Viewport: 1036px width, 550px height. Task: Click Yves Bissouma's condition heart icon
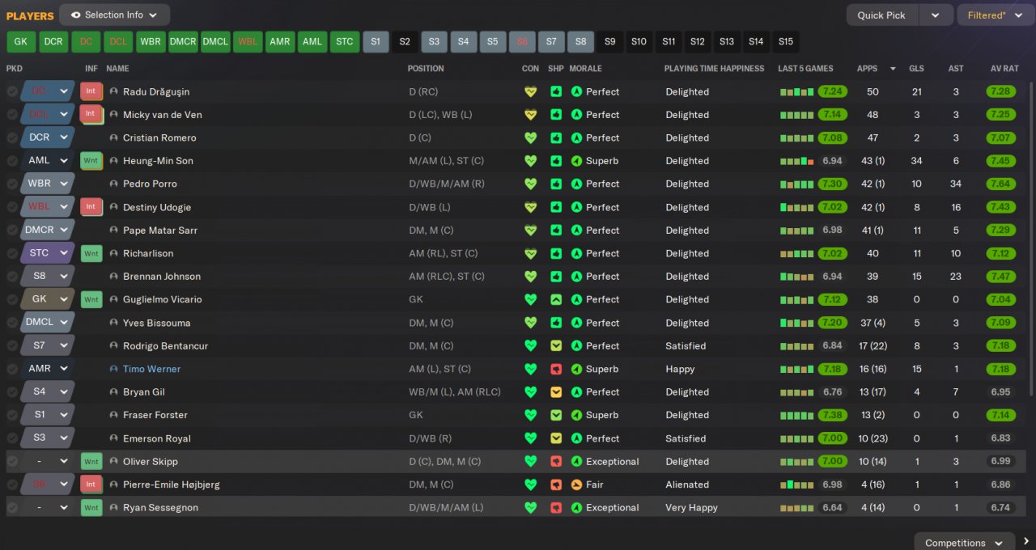click(530, 323)
